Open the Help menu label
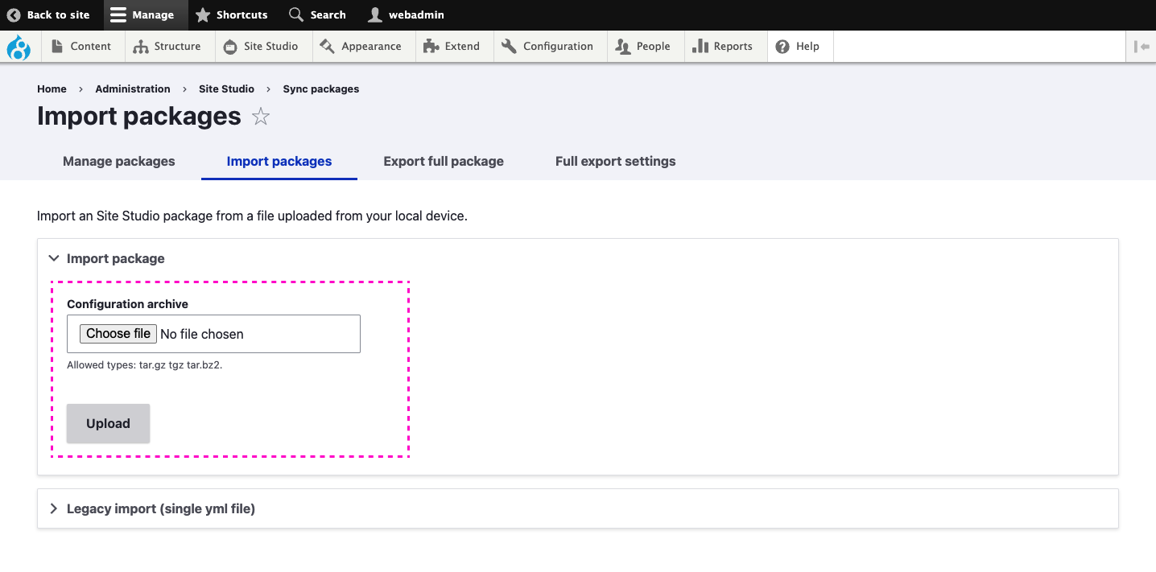1156x572 pixels. click(x=807, y=46)
